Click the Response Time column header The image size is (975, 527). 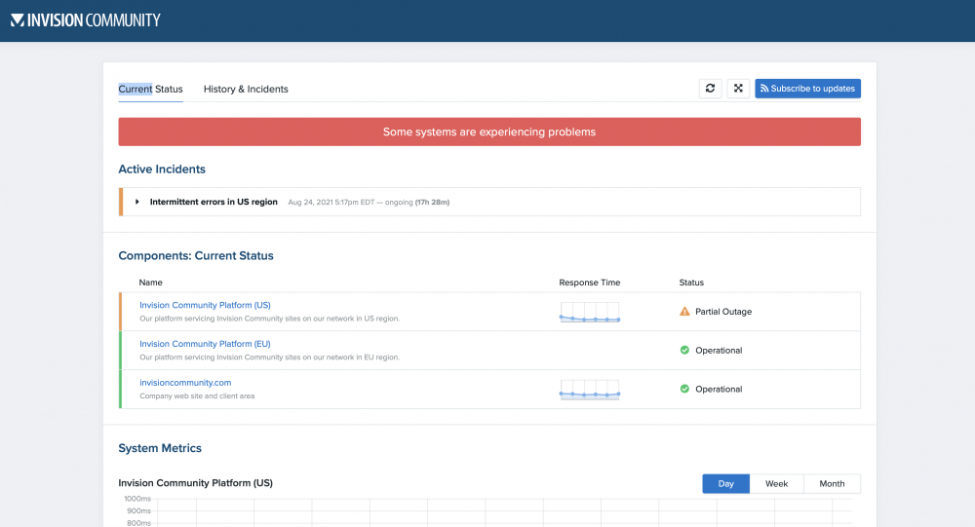[x=590, y=282]
